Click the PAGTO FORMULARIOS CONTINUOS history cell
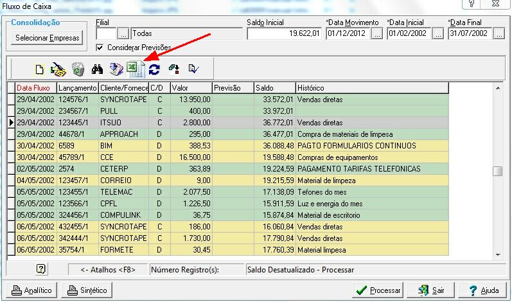The height and width of the screenshot is (302, 512). tap(372, 146)
